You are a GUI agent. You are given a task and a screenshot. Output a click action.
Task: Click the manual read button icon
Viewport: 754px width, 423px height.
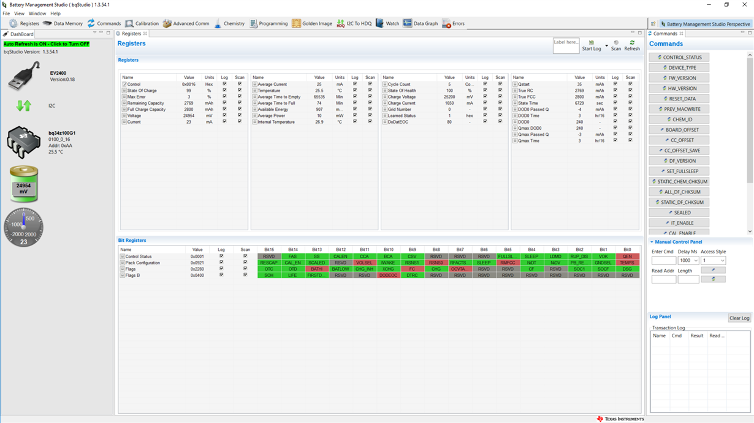pos(713,279)
